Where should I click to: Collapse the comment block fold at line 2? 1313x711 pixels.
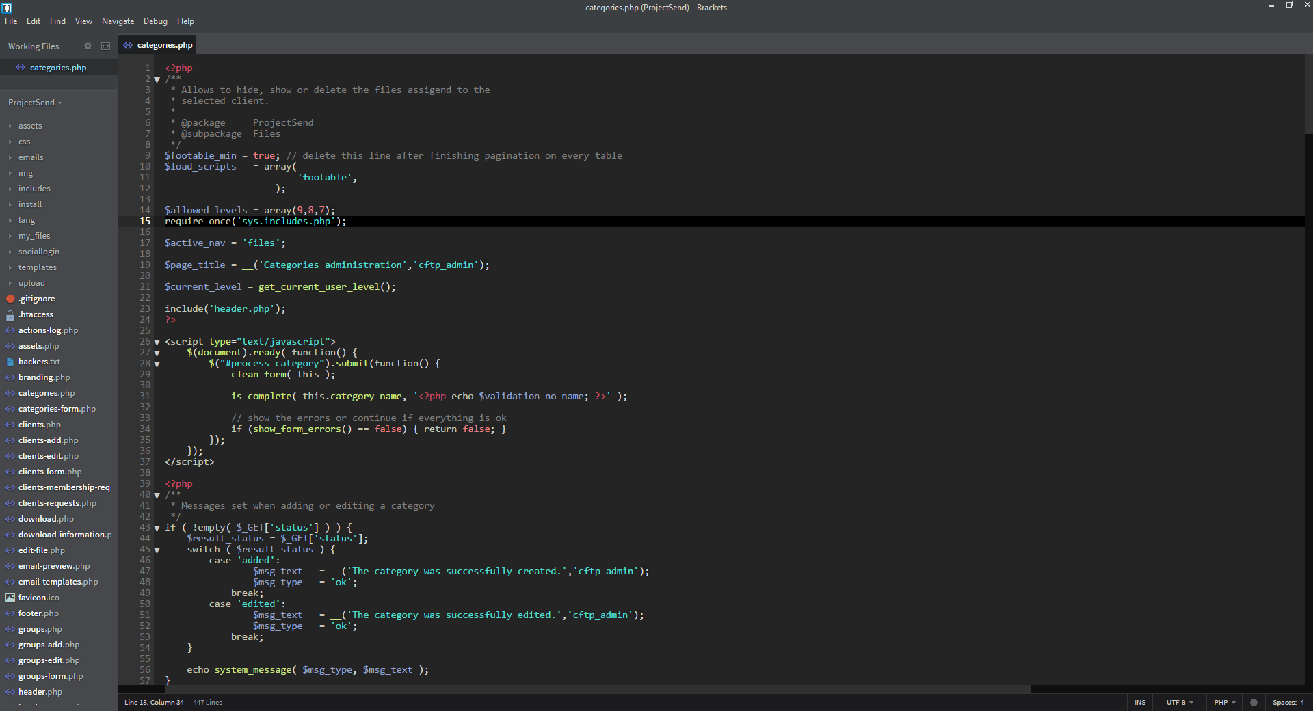coord(157,79)
